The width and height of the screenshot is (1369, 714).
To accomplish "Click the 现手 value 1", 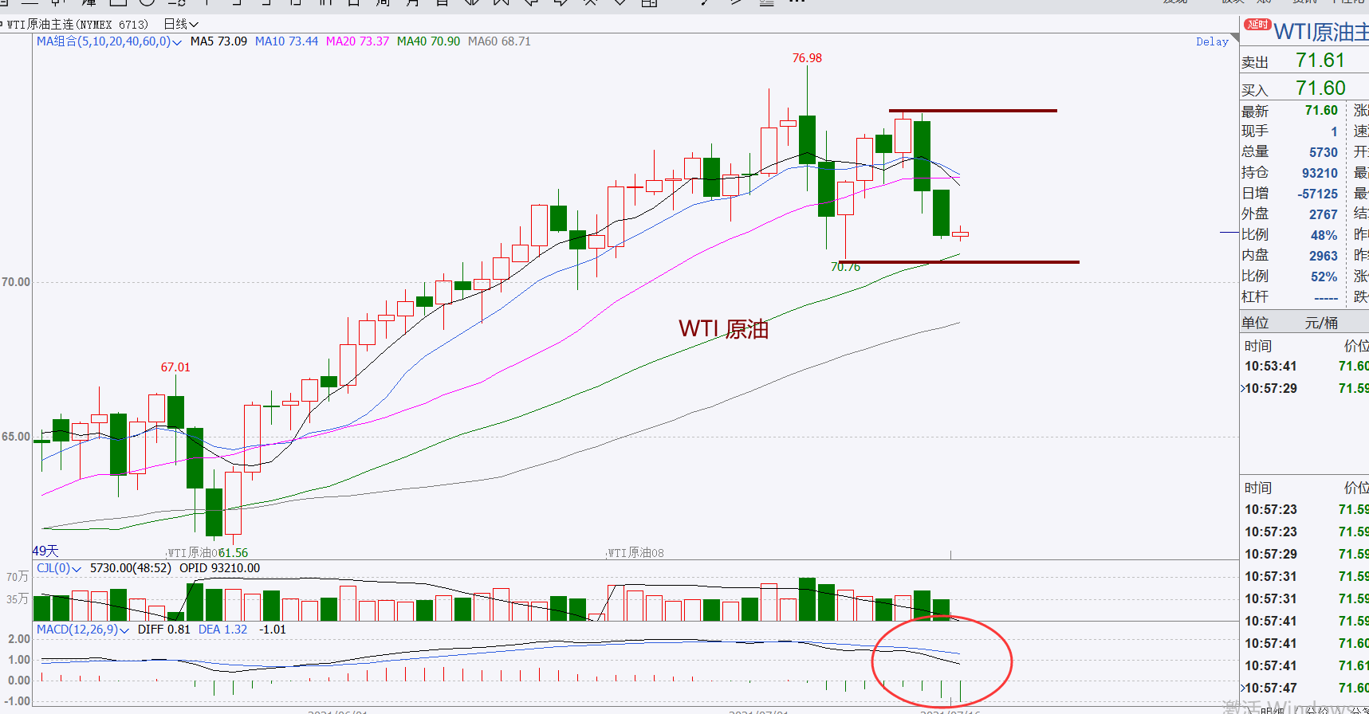I will pyautogui.click(x=1334, y=131).
